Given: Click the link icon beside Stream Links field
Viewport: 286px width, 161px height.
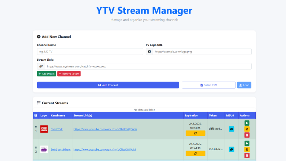Looking at the screenshot, I should [41, 66].
